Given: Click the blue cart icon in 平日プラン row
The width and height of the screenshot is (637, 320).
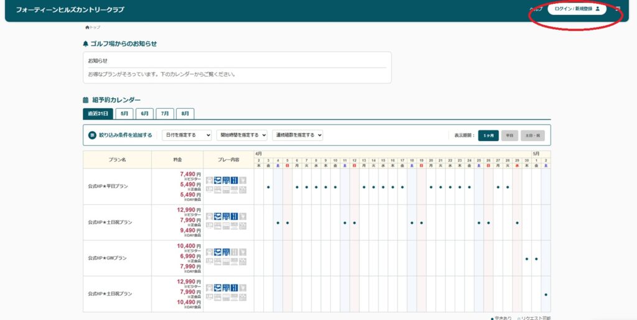Looking at the screenshot, I should tap(218, 181).
